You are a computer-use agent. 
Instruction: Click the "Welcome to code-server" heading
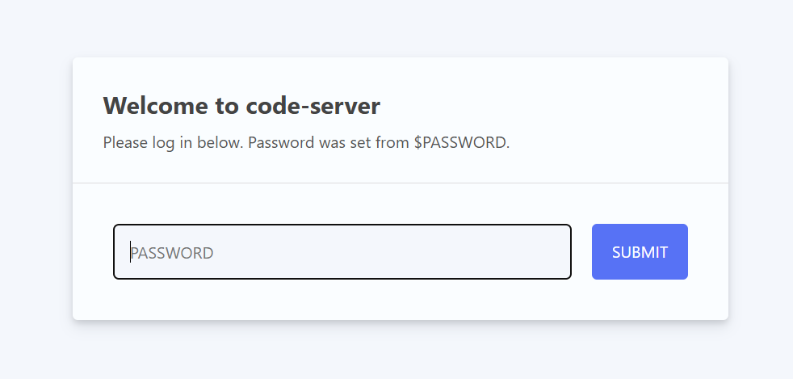pyautogui.click(x=241, y=106)
